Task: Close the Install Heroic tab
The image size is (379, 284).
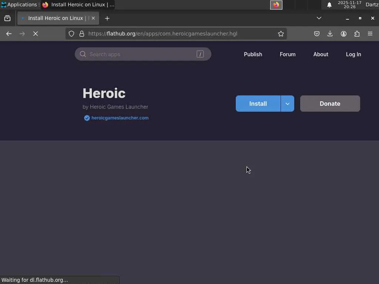Action: coord(93,18)
